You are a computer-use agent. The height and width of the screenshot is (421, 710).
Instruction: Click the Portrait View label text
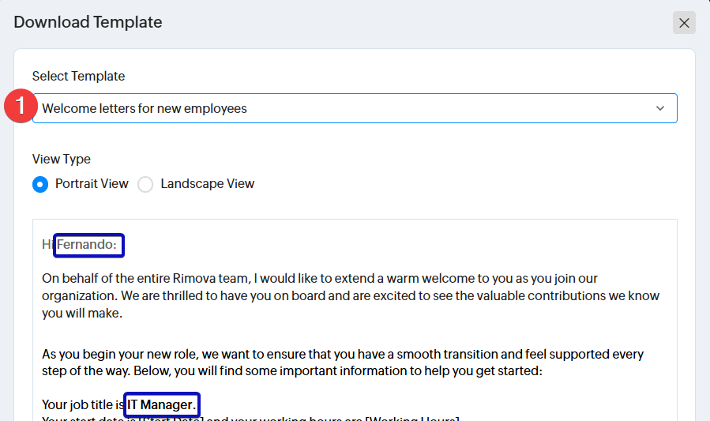(92, 183)
